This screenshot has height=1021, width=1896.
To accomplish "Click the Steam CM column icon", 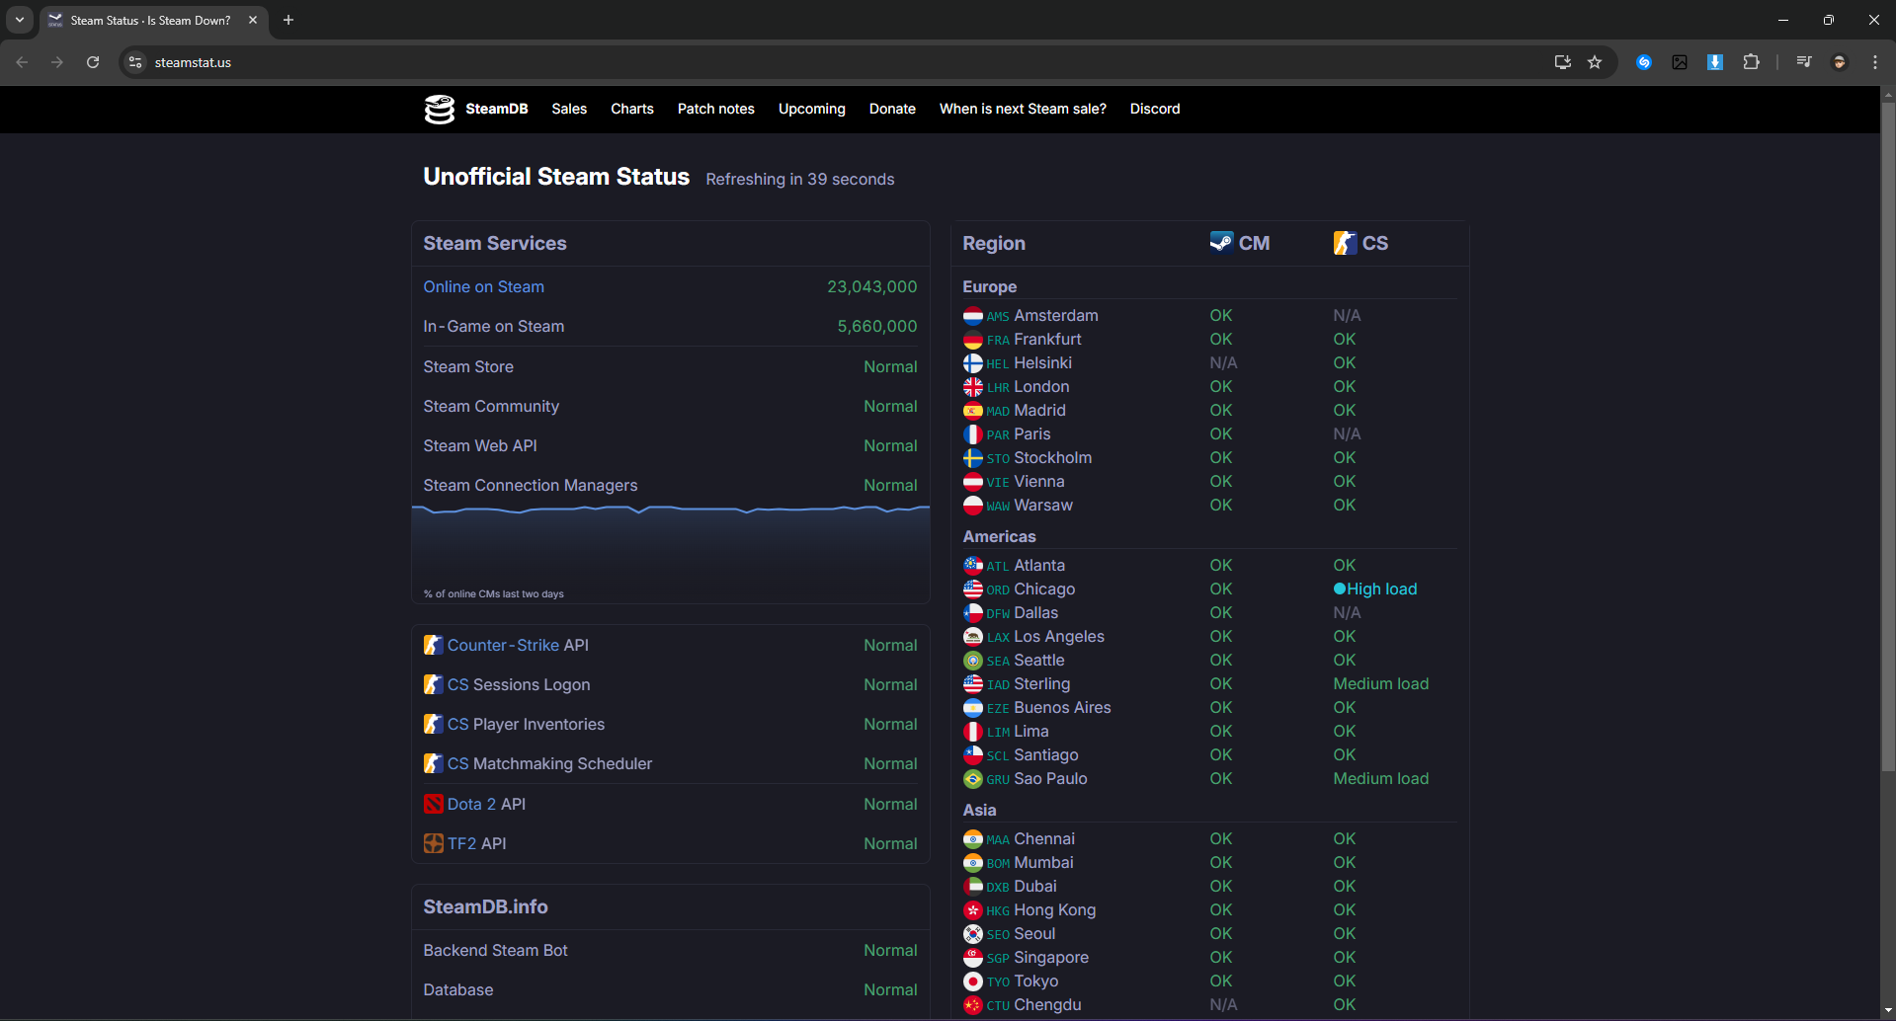I will (1221, 242).
